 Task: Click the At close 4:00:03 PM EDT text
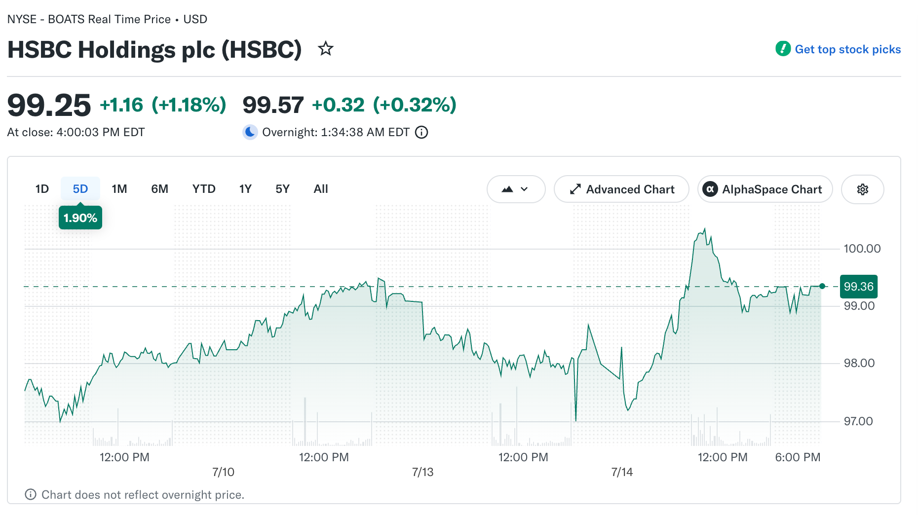coord(76,132)
